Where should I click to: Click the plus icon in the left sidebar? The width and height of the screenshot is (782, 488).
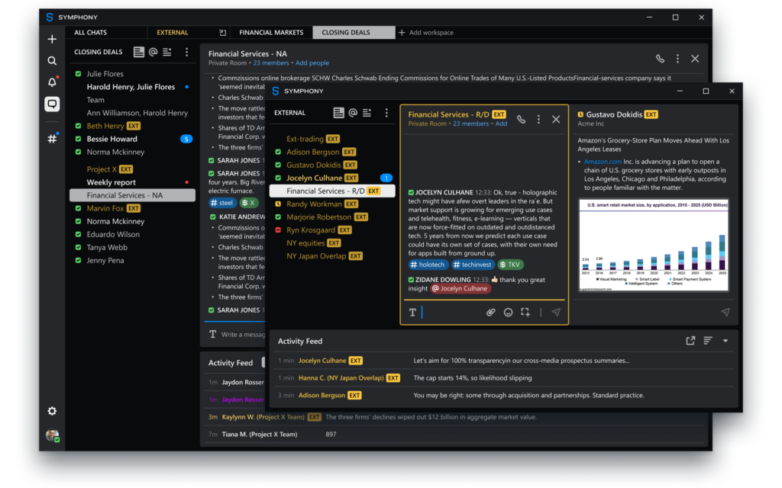(52, 39)
